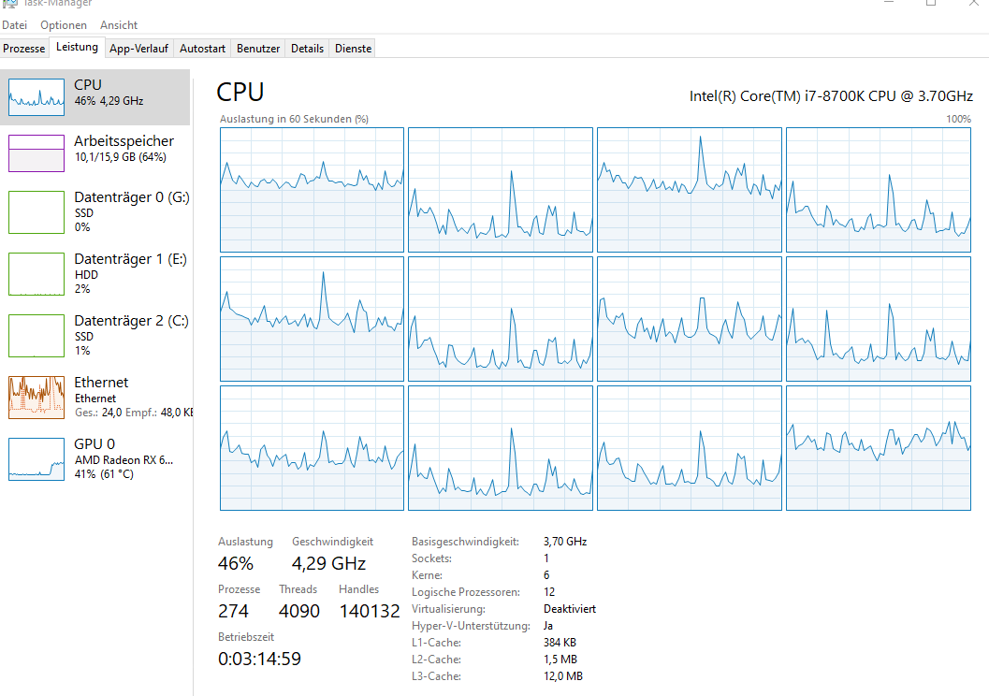Screen dimensions: 989x696
Task: Click the 3,70 GHz Basisgeschwindigkeit value
Action: click(565, 542)
